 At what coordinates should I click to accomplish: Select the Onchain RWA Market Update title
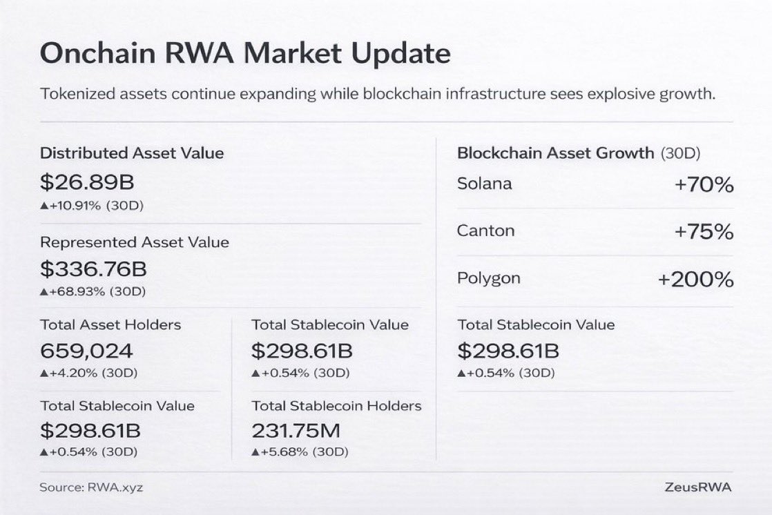click(x=245, y=55)
